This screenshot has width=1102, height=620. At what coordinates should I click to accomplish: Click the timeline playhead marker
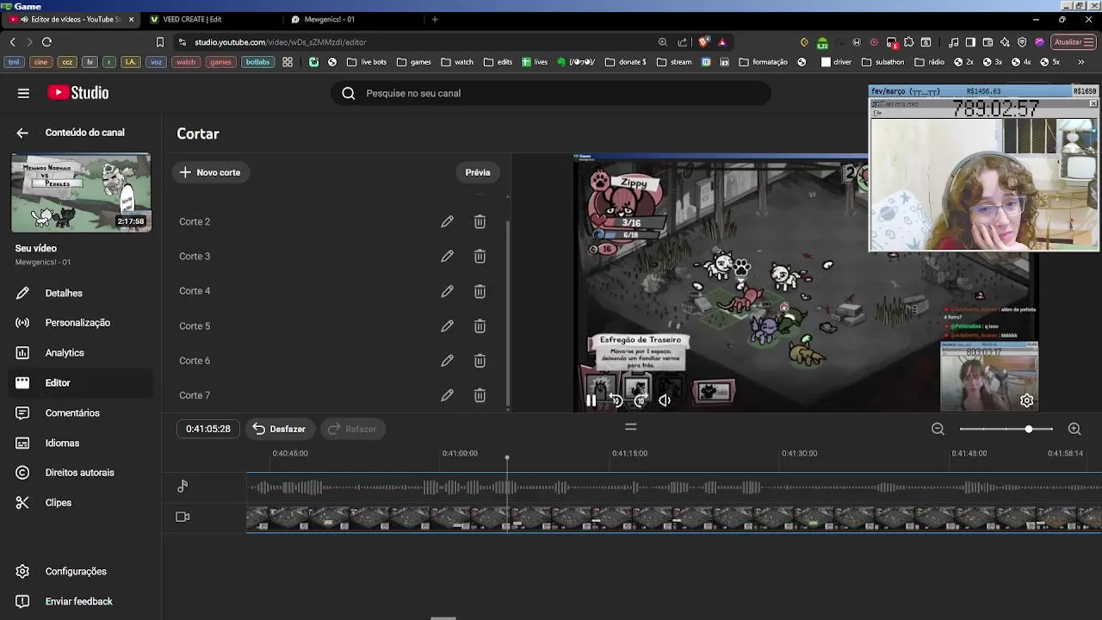[507, 459]
